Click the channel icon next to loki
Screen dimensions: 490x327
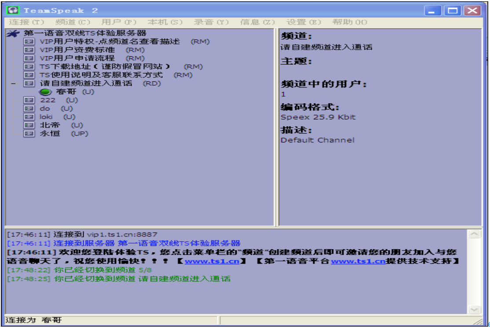tap(29, 117)
